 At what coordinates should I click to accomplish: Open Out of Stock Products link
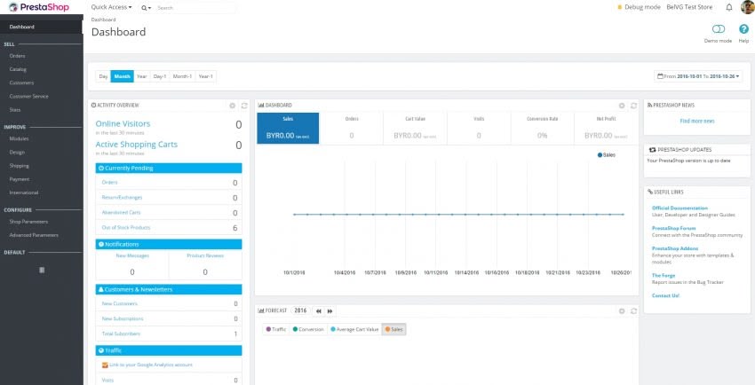coord(126,227)
